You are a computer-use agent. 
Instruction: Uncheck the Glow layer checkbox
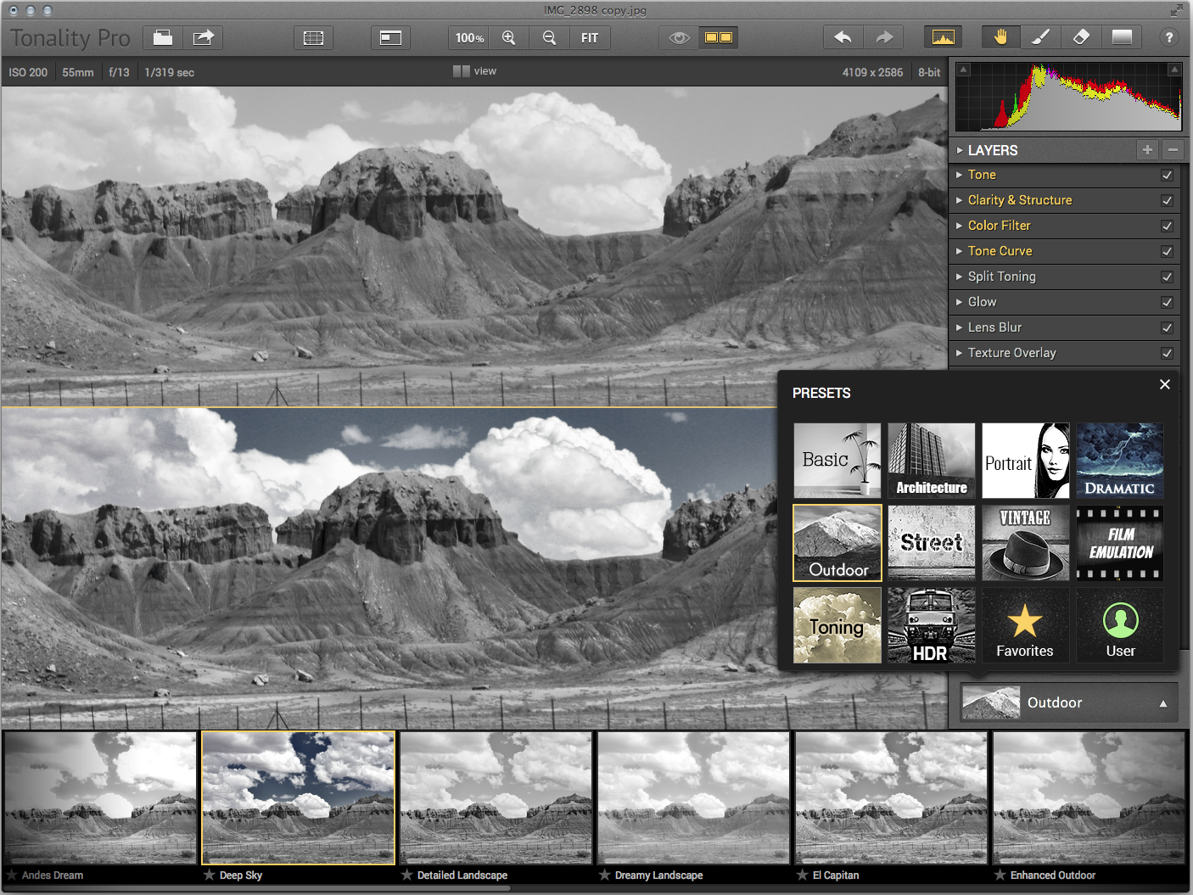1167,303
